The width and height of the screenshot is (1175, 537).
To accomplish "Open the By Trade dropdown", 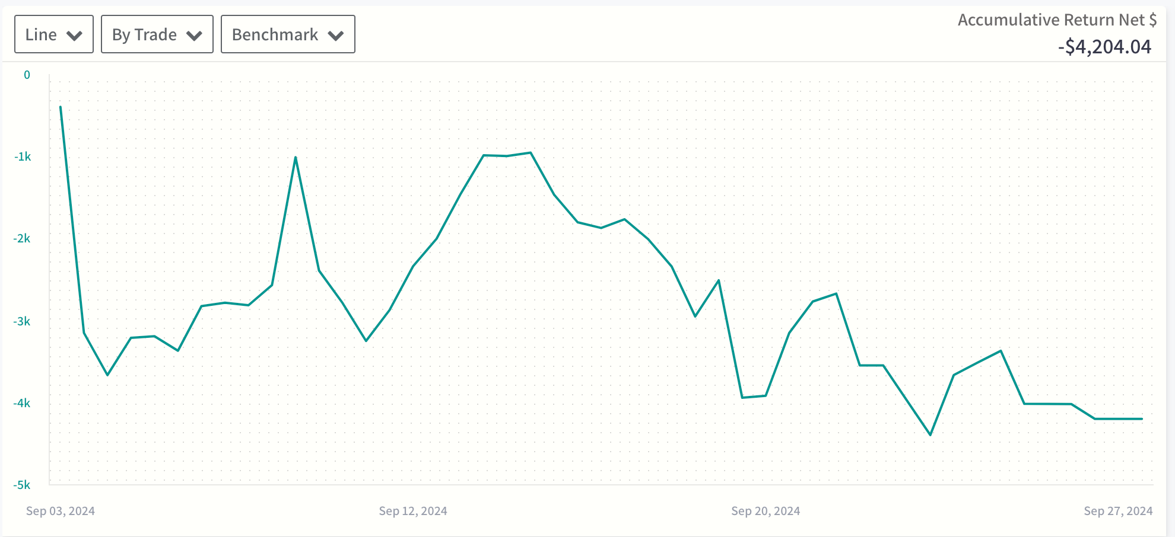I will coord(157,34).
